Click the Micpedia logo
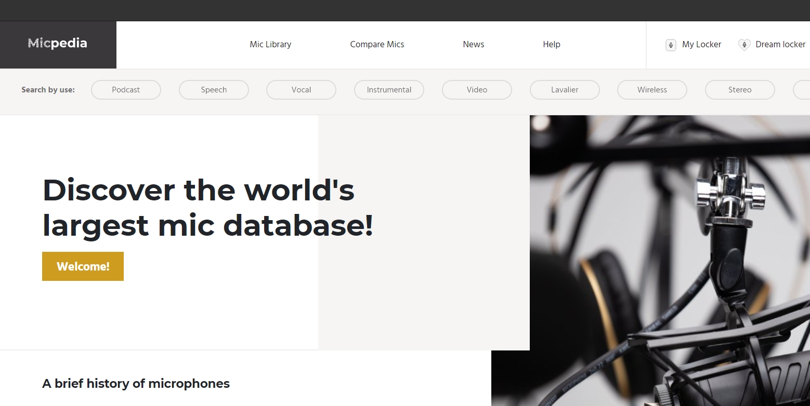 coord(57,43)
